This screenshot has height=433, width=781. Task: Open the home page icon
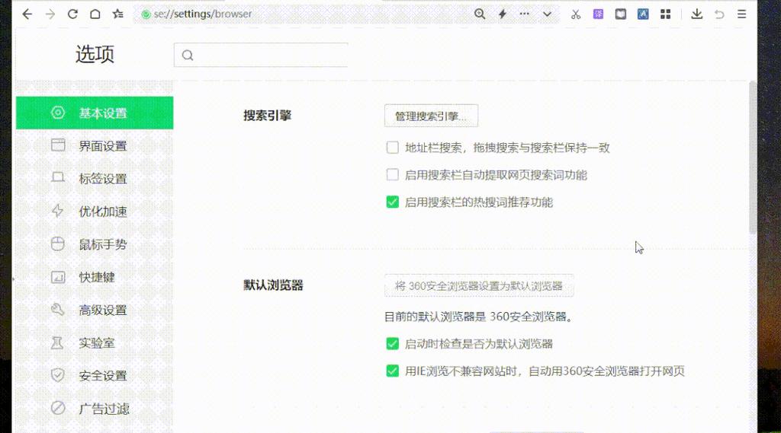pos(95,14)
